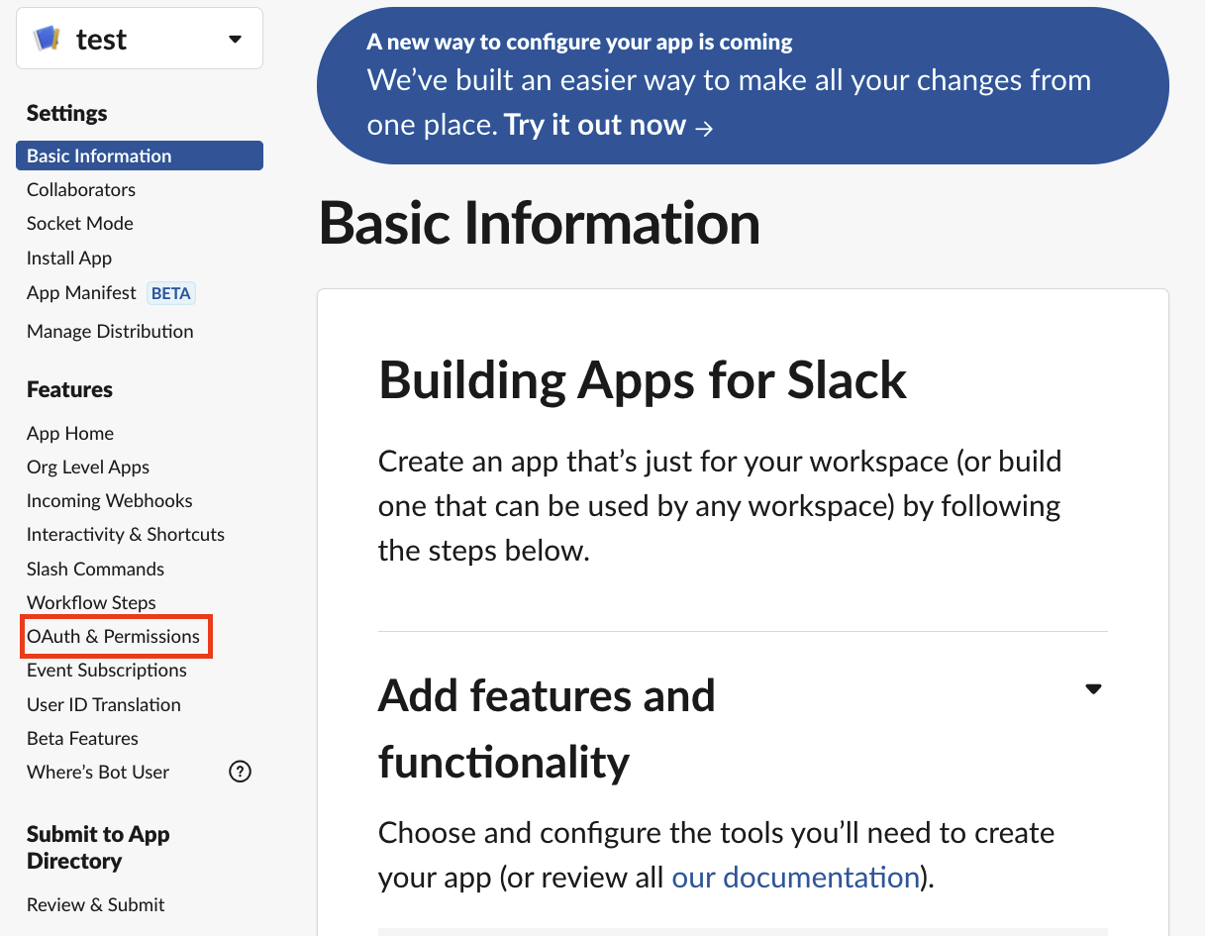
Task: Open OAuth & Permissions page
Action: pos(113,636)
